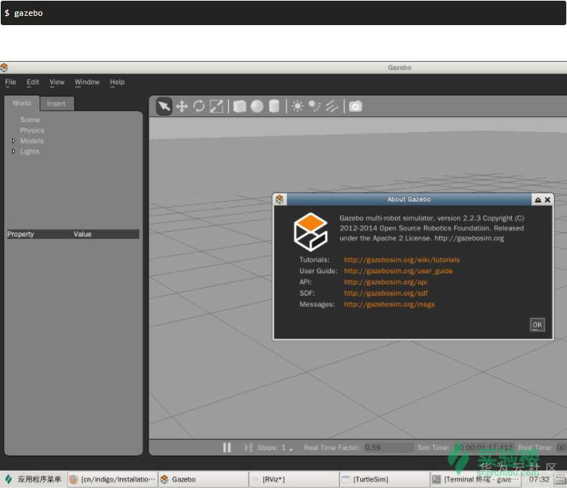Open the SDF link
567x490 pixels.
(x=385, y=293)
